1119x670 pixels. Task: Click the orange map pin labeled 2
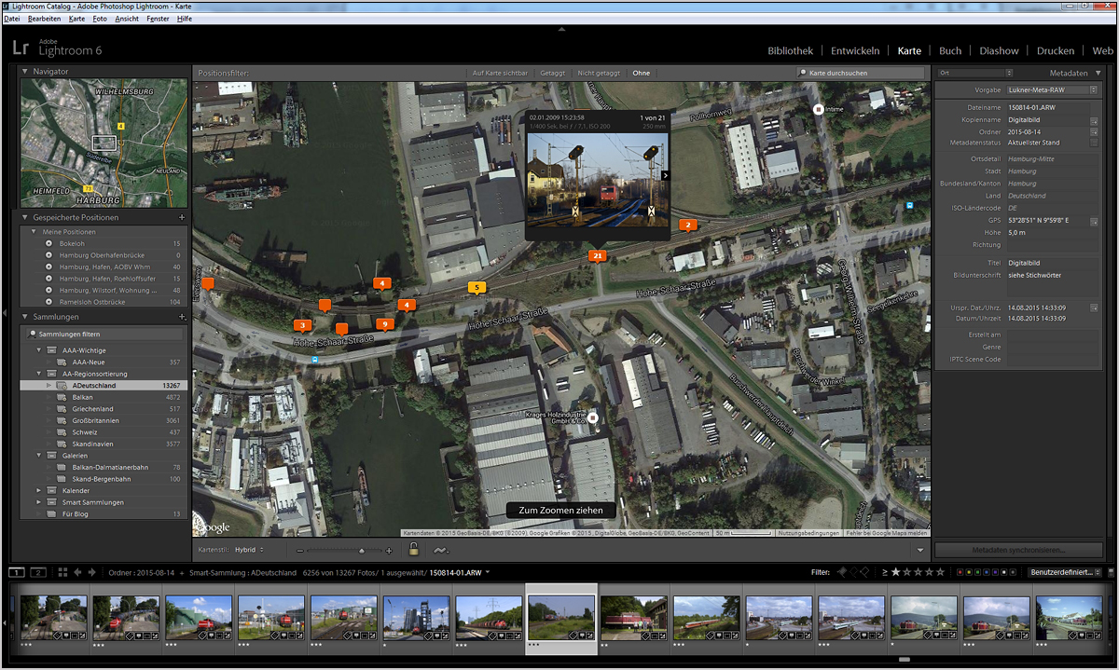coord(687,225)
